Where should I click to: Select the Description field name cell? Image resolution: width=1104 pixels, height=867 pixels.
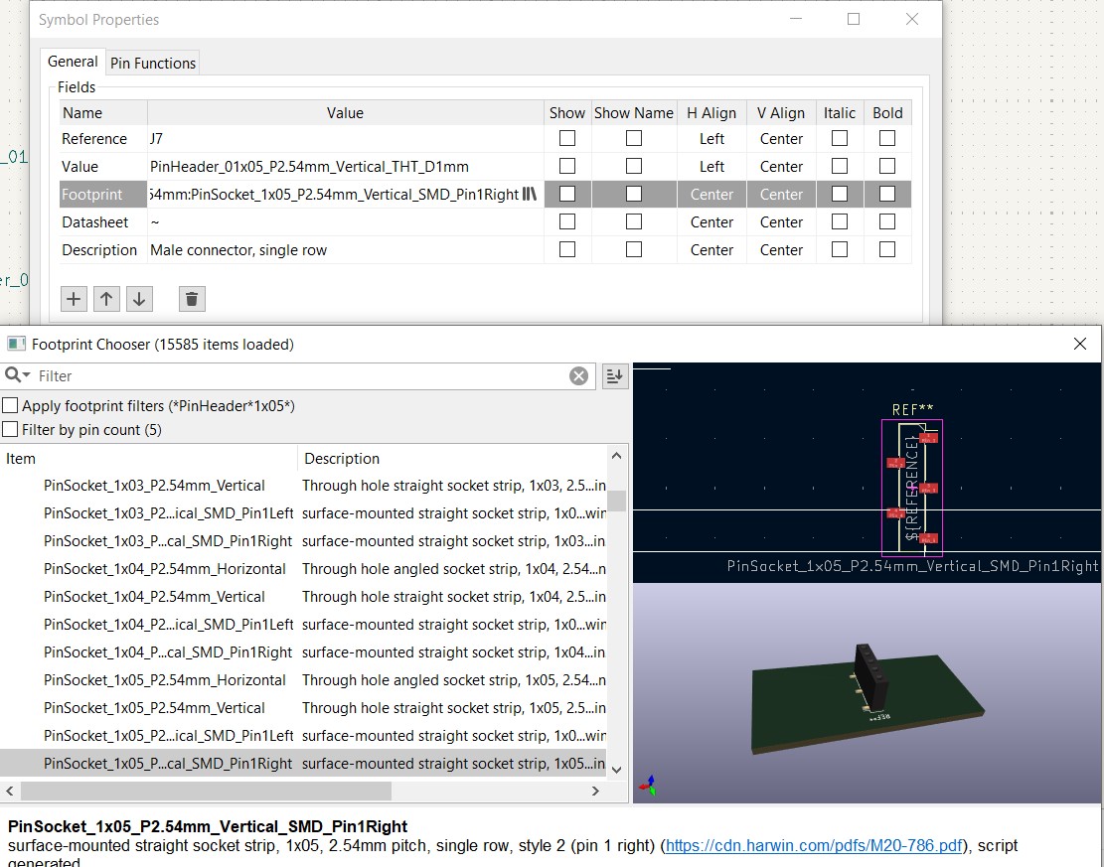102,250
